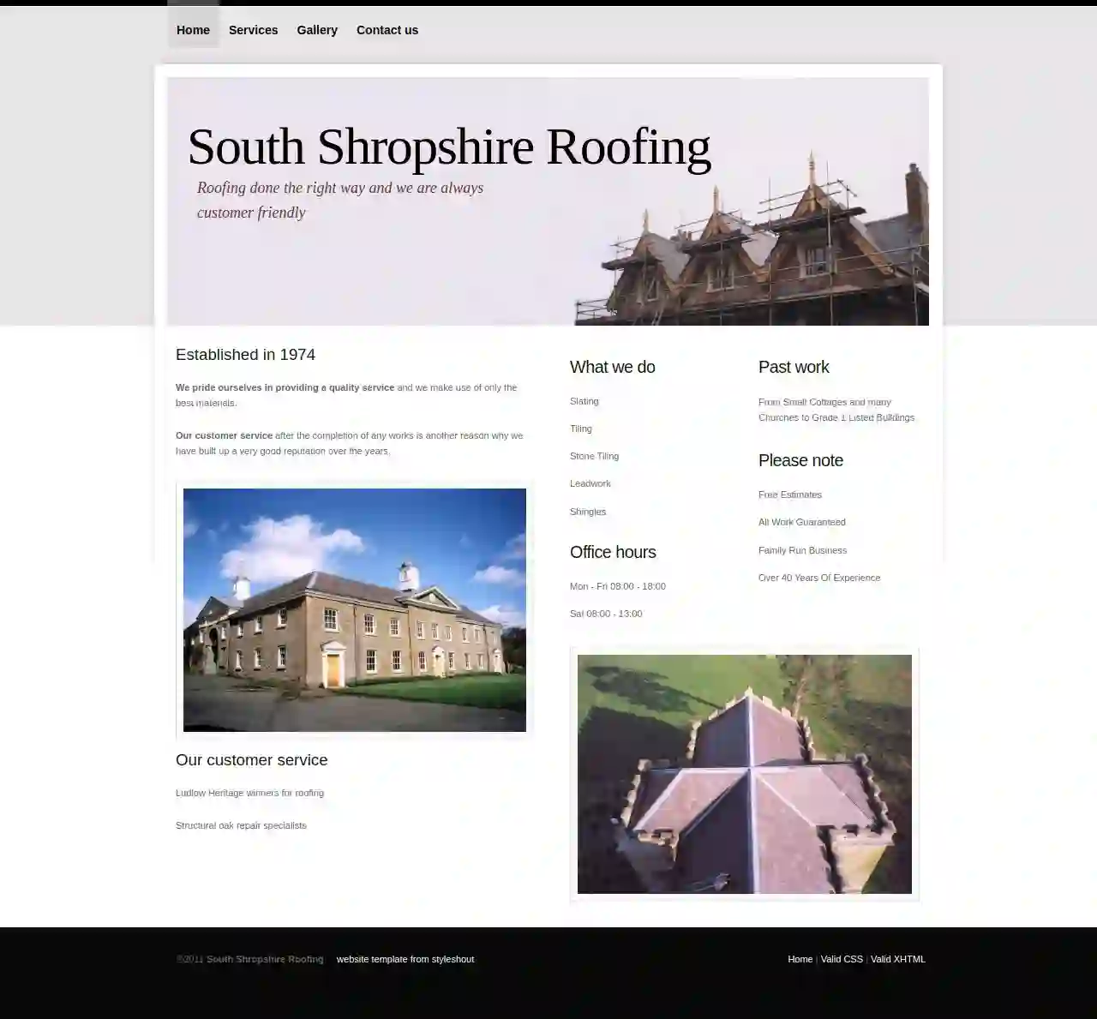Click the Established in 1974 heading
The image size is (1097, 1019).
pyautogui.click(x=245, y=355)
